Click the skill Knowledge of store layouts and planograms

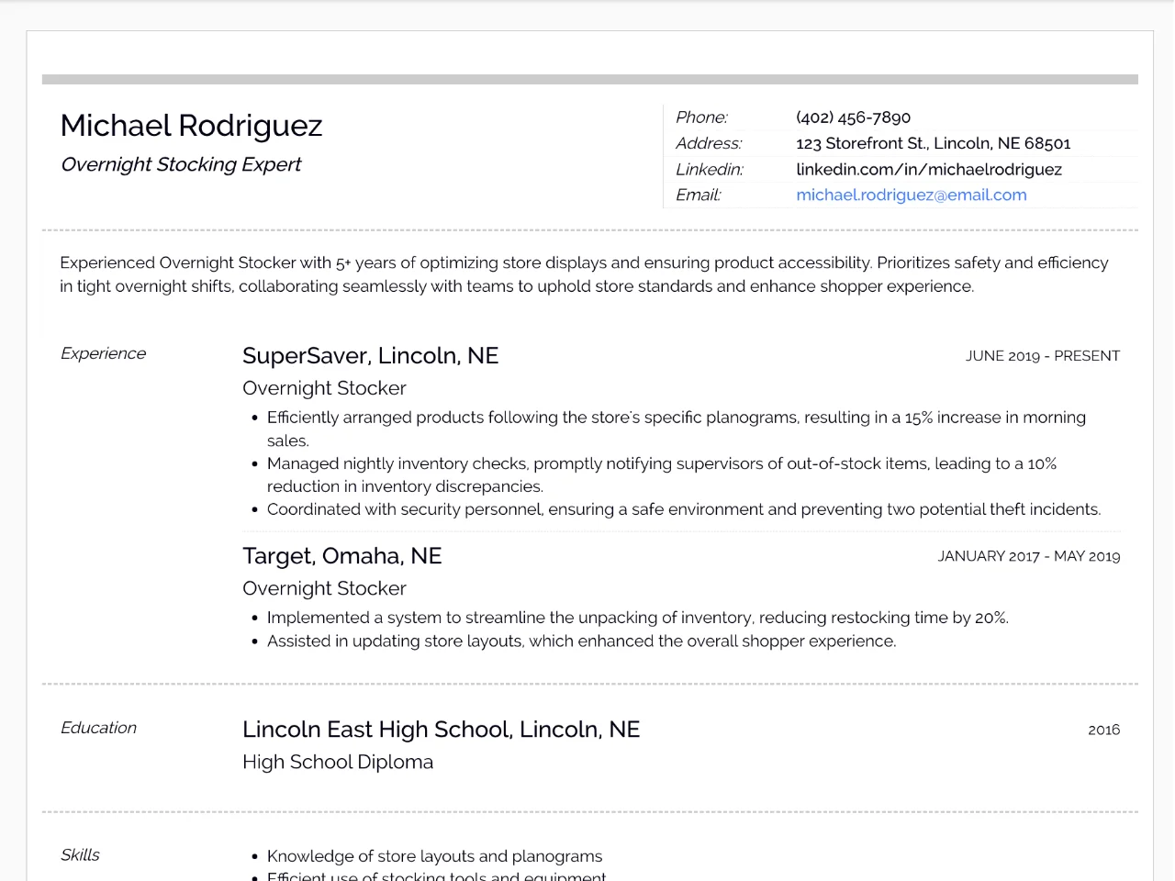point(434,856)
